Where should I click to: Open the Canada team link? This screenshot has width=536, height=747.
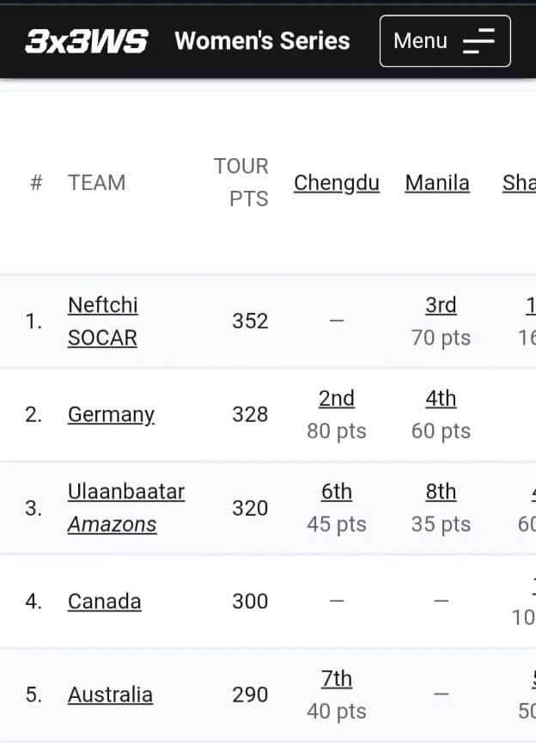pyautogui.click(x=104, y=601)
